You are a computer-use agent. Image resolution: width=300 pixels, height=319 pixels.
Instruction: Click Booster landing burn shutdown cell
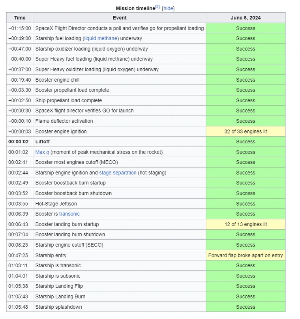click(119, 235)
